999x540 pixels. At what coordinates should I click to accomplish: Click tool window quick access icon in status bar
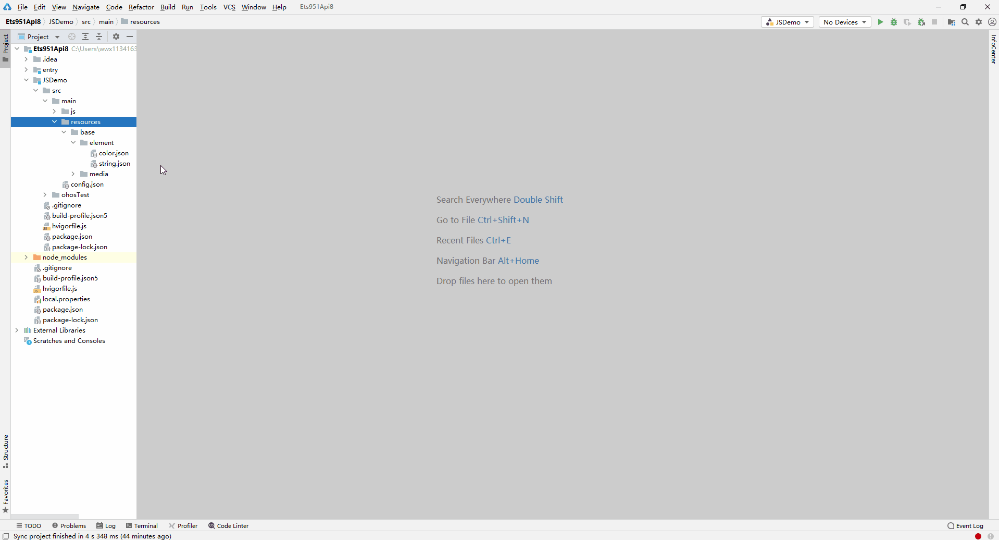6,536
